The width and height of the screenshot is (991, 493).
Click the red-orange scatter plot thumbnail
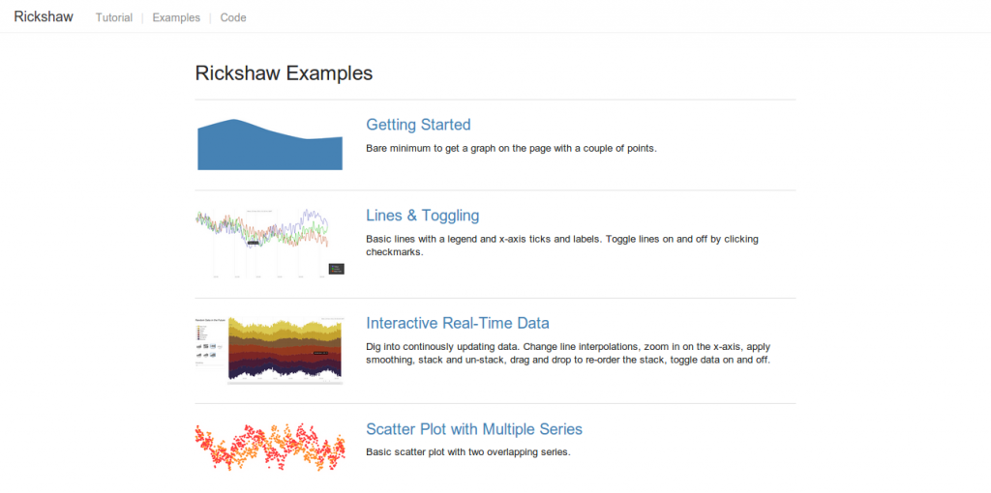[270, 448]
